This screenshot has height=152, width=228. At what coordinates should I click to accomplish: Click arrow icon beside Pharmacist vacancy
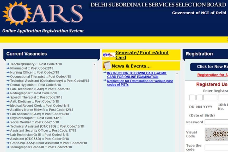click(x=8, y=68)
